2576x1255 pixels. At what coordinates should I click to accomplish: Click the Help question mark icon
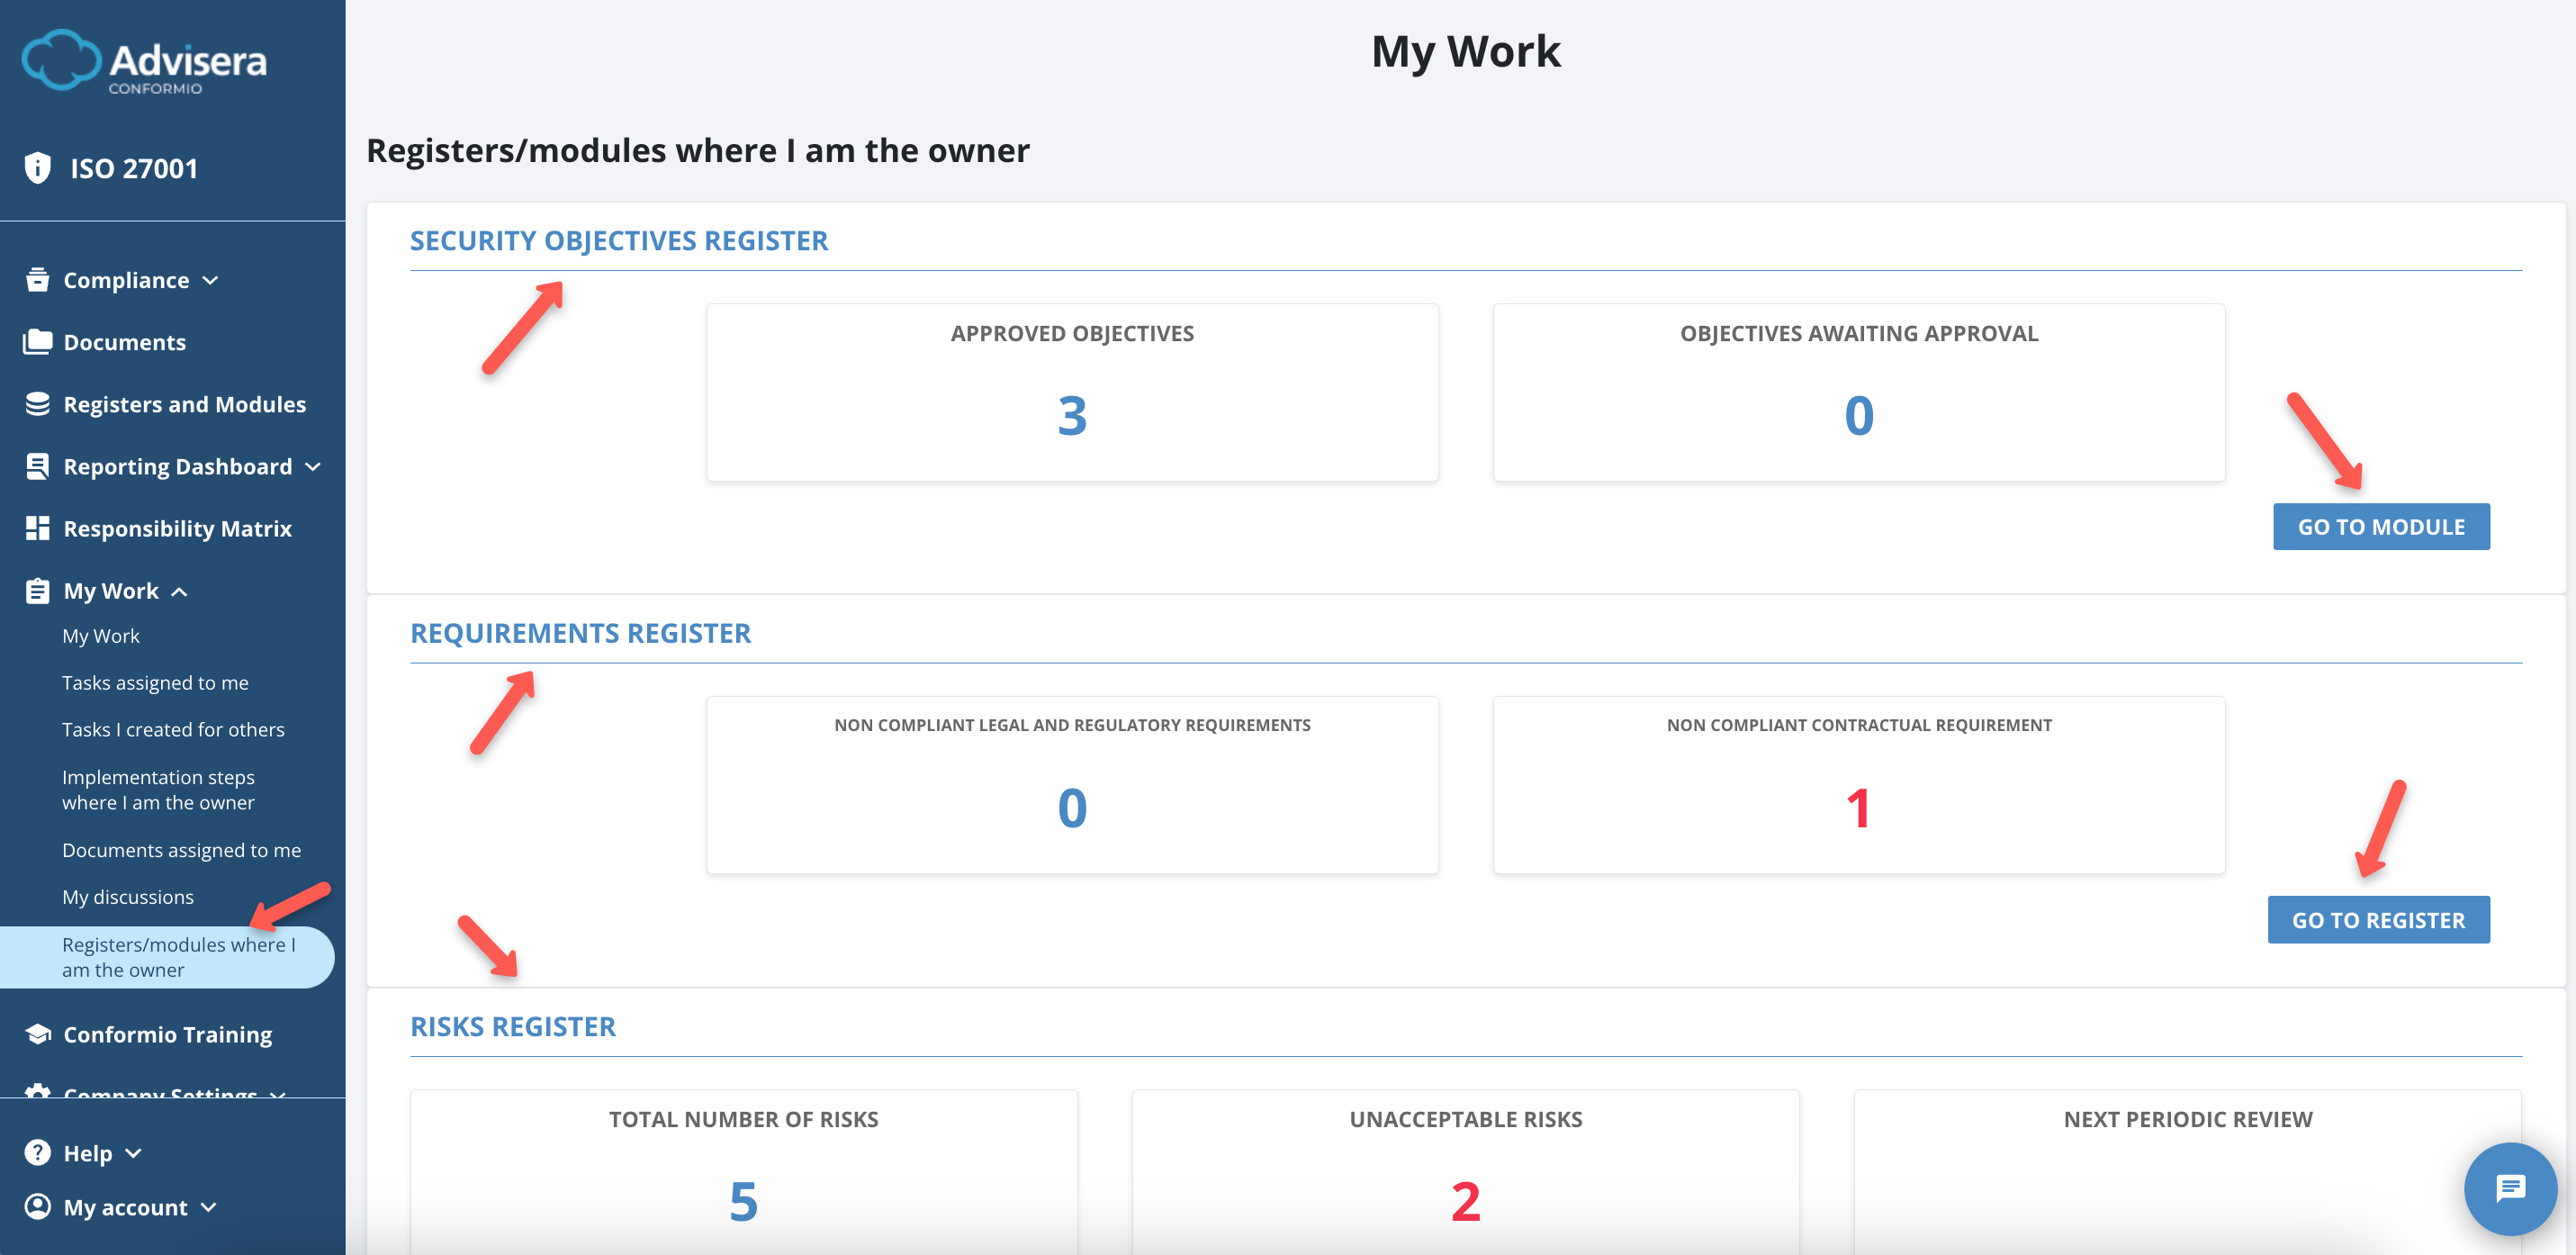(37, 1152)
